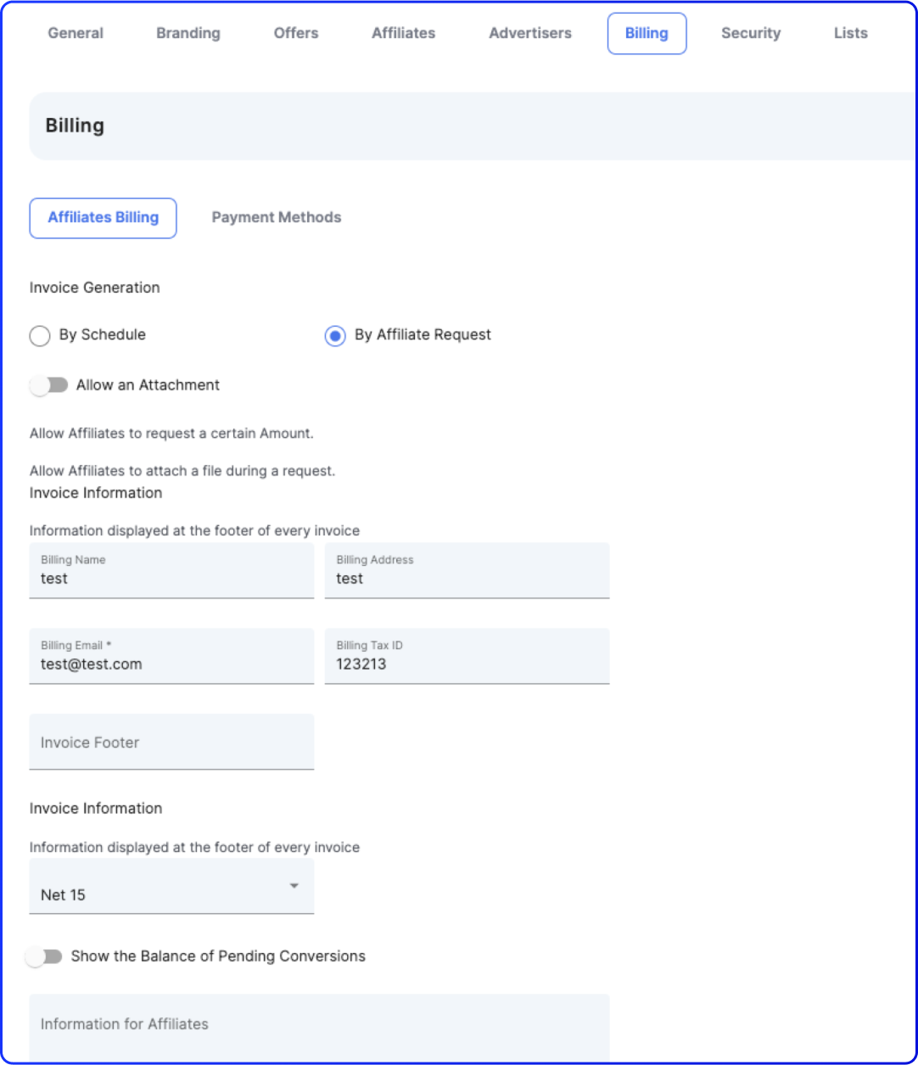Viewport: 918px width, 1065px height.
Task: Edit the Billing Email field
Action: 171,664
